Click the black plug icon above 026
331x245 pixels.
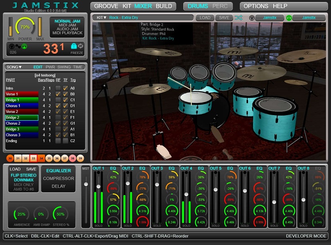click(x=12, y=46)
